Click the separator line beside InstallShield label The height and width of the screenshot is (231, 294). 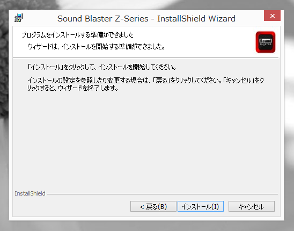point(163,194)
